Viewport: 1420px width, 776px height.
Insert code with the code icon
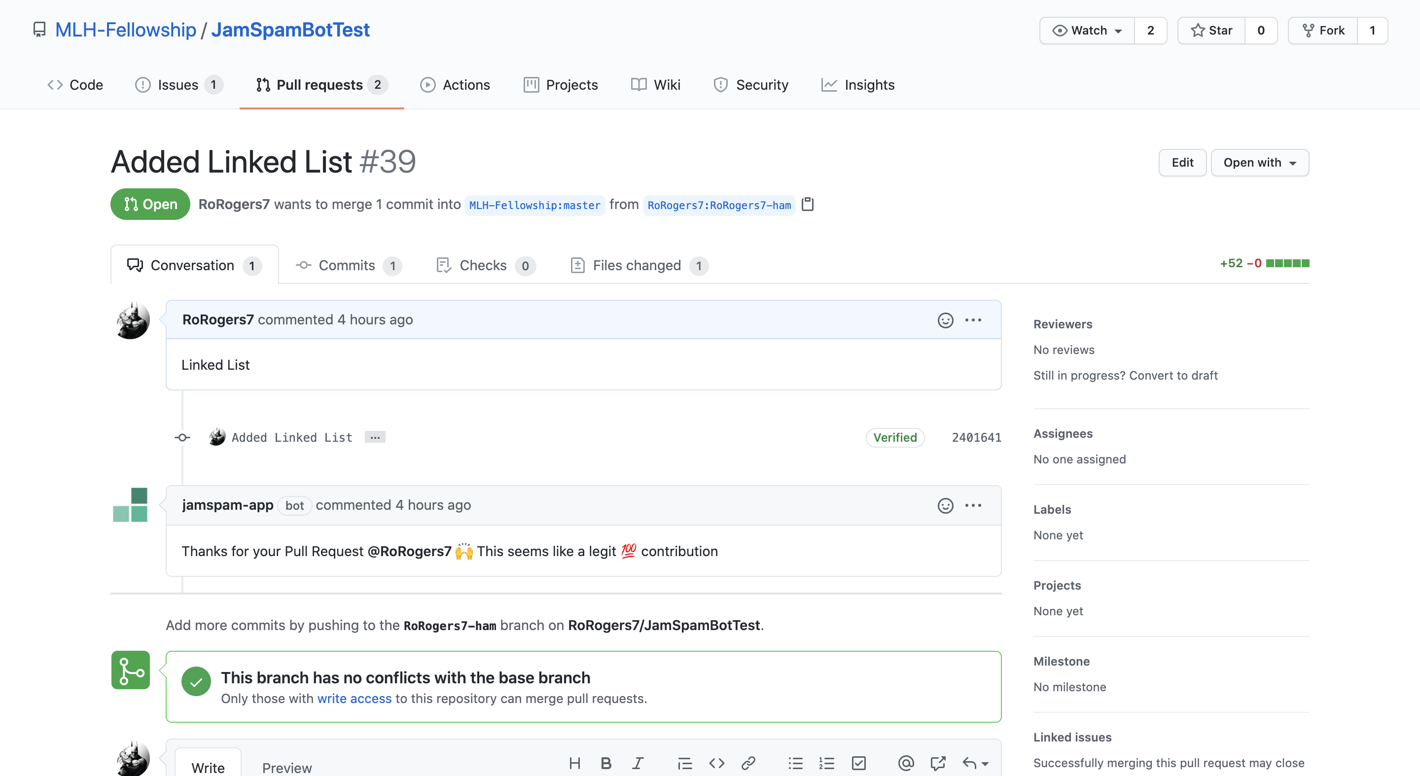point(716,763)
